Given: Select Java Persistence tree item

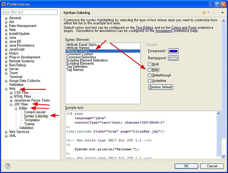Looking at the screenshot, I should click(22, 45).
